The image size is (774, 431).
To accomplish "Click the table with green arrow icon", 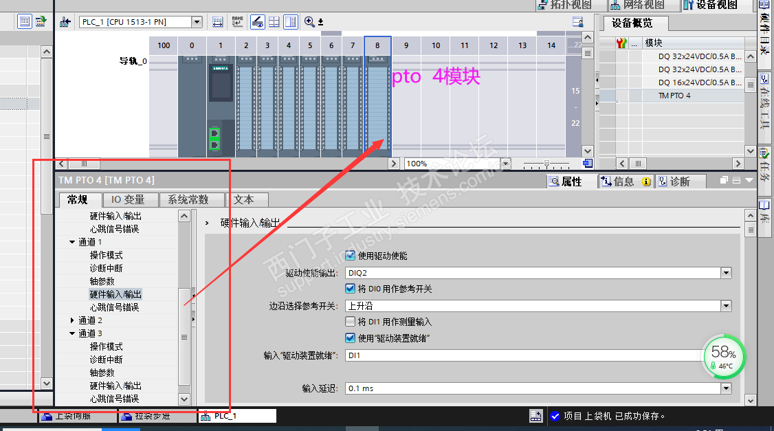I will click(x=41, y=21).
